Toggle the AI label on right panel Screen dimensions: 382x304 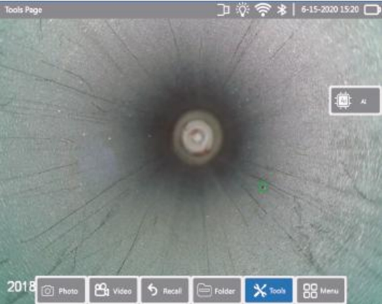(363, 101)
